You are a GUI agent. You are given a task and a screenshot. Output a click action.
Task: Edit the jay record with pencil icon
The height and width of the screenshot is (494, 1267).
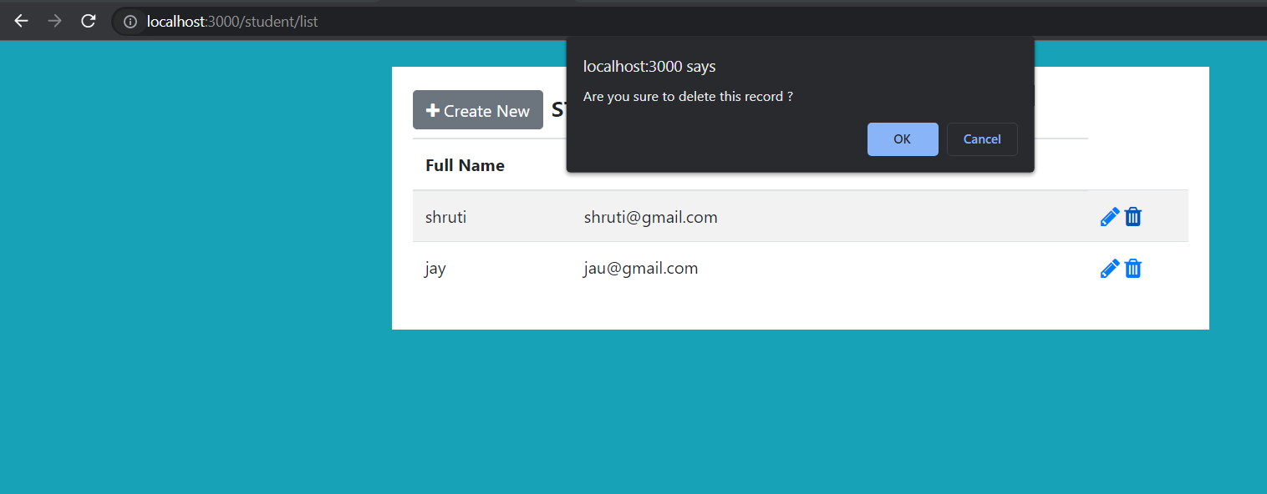1109,269
